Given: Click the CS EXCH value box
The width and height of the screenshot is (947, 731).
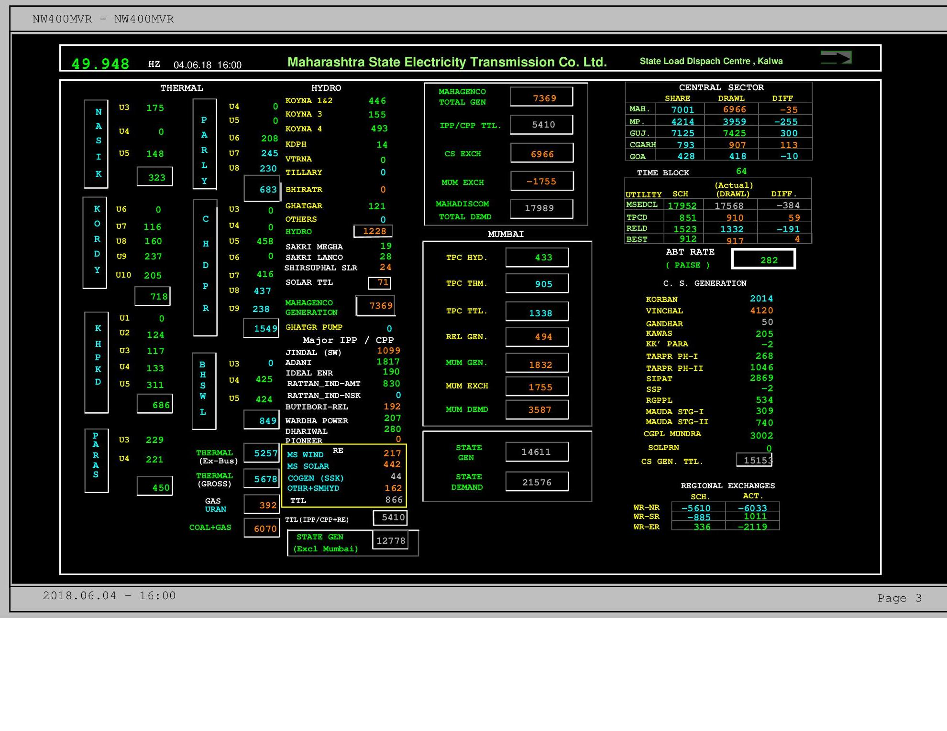Looking at the screenshot, I should coord(542,153).
